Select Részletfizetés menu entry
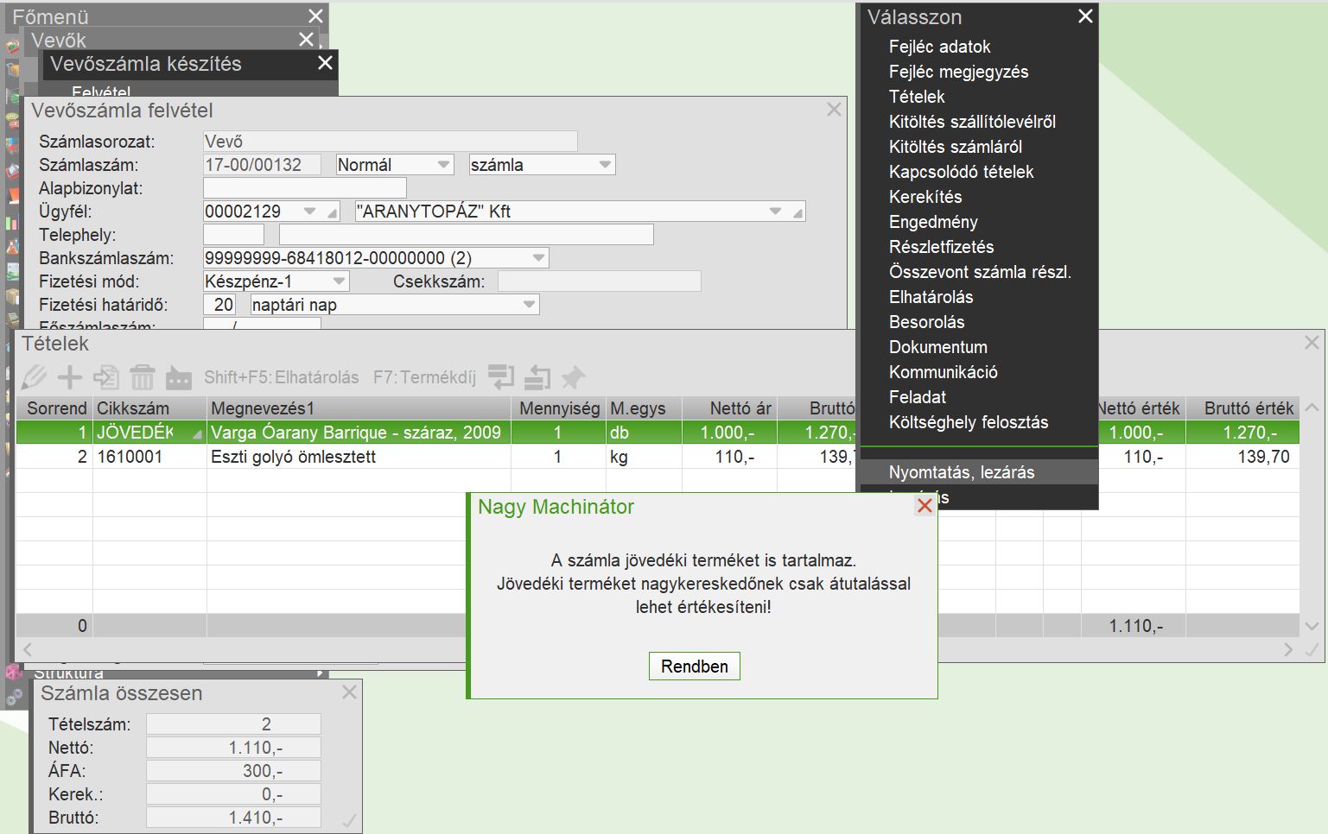1328x834 pixels. coord(941,247)
